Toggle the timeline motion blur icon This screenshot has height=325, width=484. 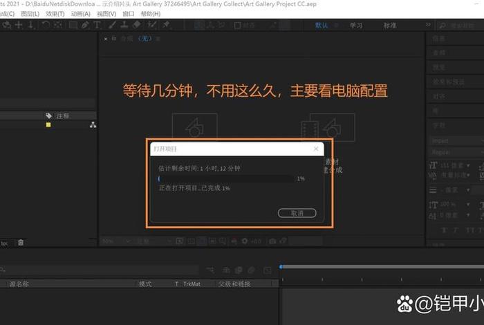(x=251, y=270)
